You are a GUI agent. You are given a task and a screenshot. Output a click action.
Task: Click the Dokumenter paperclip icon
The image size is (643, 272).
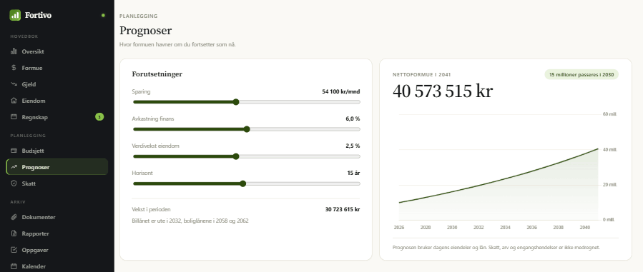(14, 217)
